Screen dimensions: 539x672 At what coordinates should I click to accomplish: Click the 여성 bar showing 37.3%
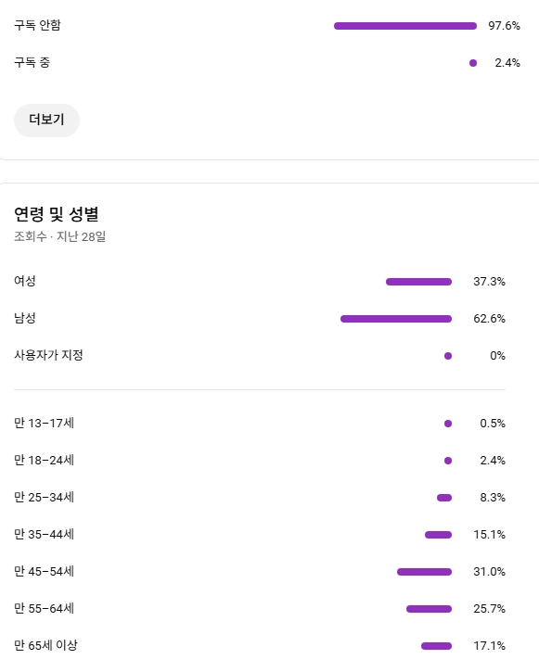click(419, 282)
